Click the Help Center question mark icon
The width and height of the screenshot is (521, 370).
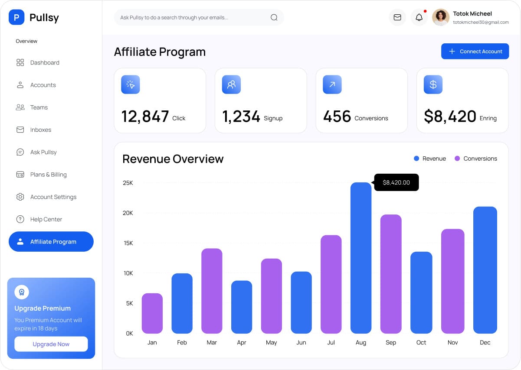(20, 219)
